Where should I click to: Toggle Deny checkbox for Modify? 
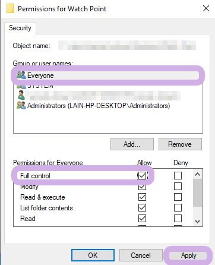[x=178, y=186]
